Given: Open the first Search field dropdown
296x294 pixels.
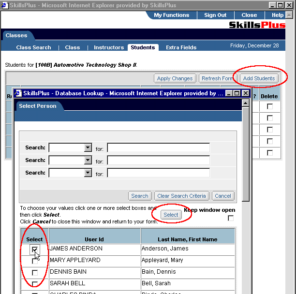Looking at the screenshot, I should (x=88, y=147).
